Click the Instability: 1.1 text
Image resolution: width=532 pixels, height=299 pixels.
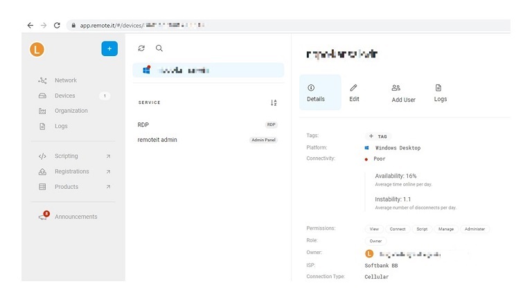393,199
